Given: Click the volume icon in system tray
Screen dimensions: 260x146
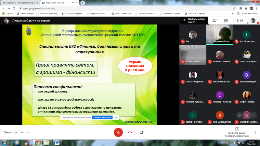Looking at the screenshot, I should tap(235, 143).
